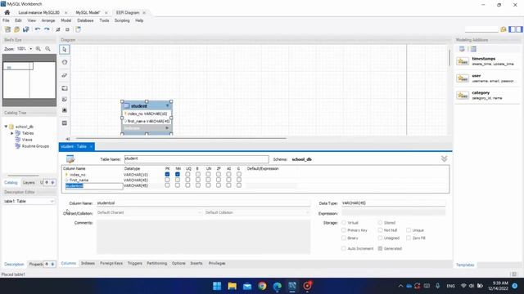Image resolution: width=524 pixels, height=294 pixels.
Task: Open File Explorer from taskbar
Action: point(232,286)
